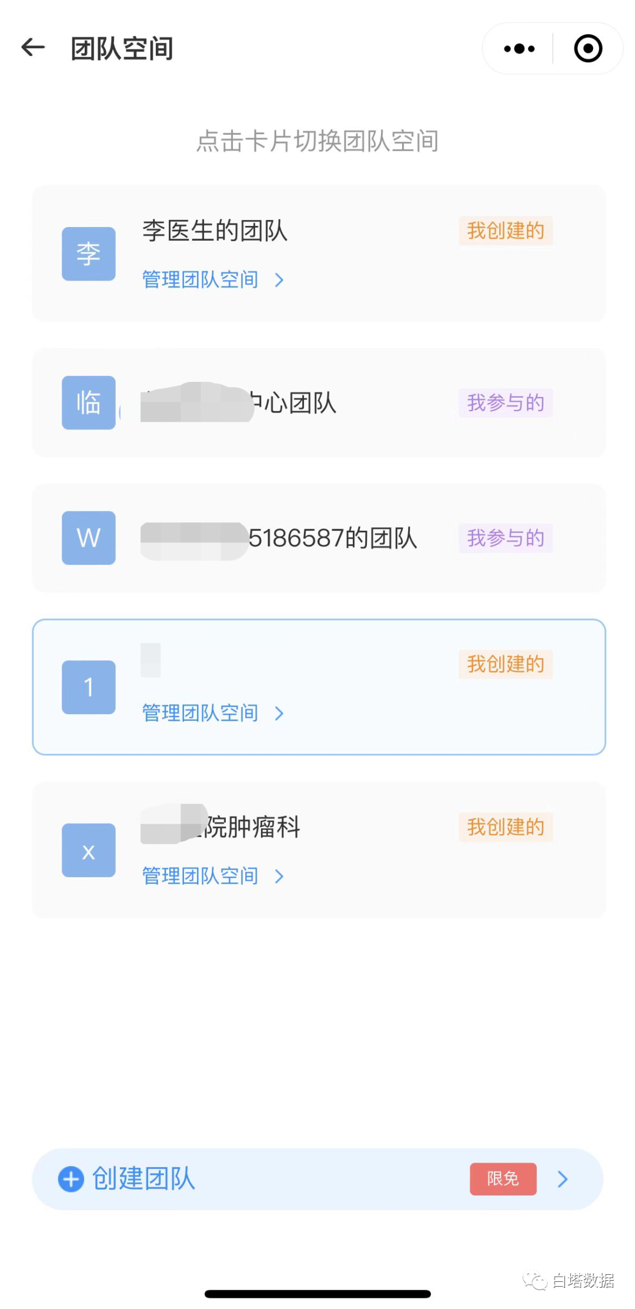The image size is (635, 1309).
Task: Click the 创建团队 button text
Action: (x=143, y=1179)
